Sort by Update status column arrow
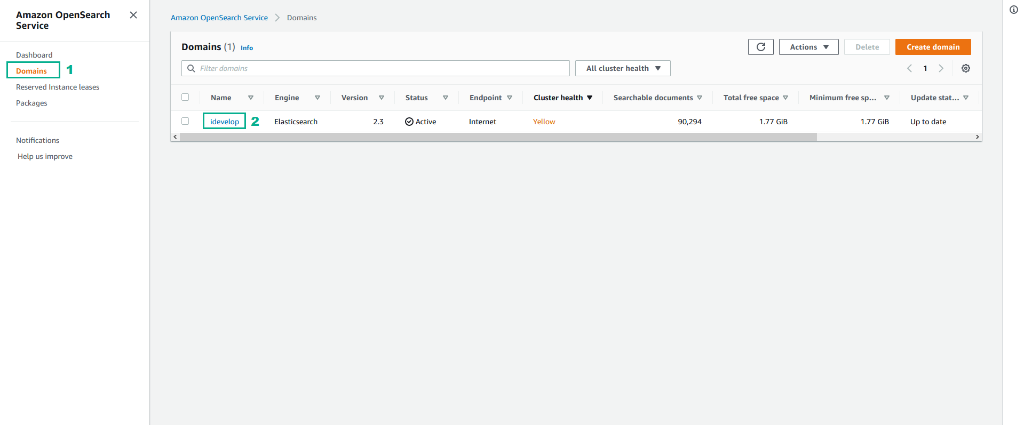Screen dimensions: 1024x425 (x=965, y=98)
